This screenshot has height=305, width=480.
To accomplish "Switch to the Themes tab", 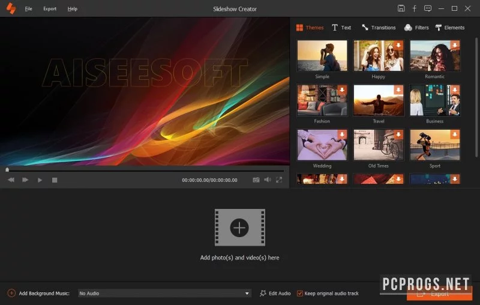I will point(310,28).
